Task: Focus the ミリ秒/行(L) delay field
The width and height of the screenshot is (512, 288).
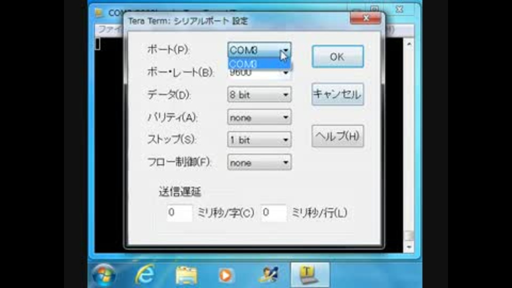Action: tap(274, 213)
